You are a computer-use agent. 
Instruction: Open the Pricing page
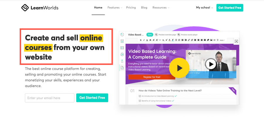131,8
